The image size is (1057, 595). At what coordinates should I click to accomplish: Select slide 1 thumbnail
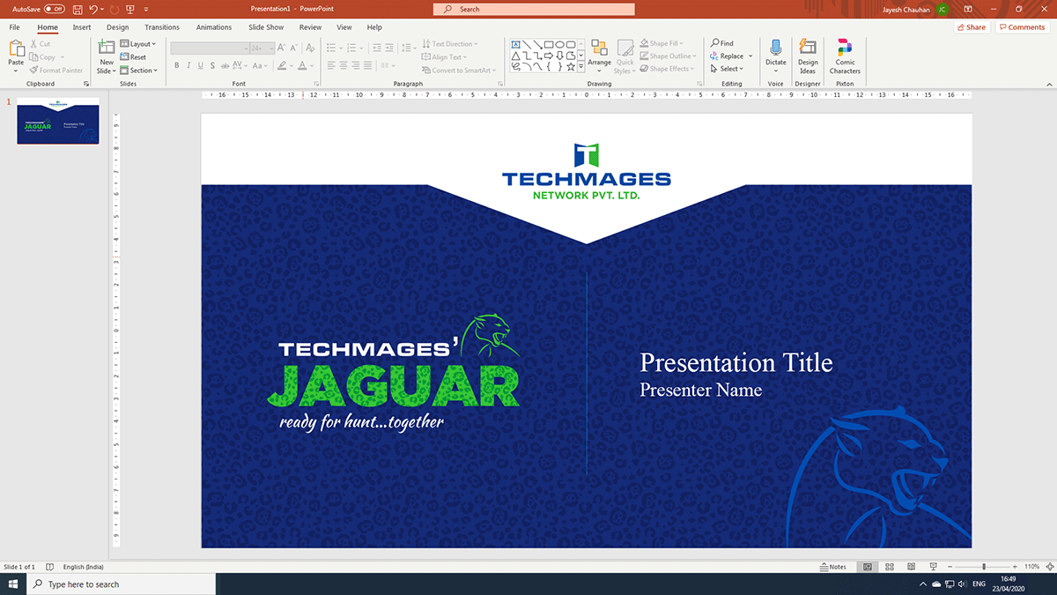(58, 122)
